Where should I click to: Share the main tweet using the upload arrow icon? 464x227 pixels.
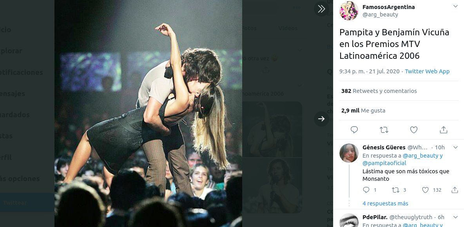(443, 129)
